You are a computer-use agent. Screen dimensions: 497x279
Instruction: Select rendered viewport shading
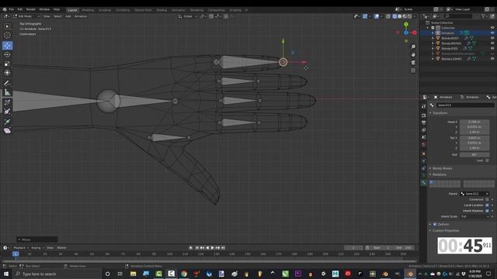(409, 16)
